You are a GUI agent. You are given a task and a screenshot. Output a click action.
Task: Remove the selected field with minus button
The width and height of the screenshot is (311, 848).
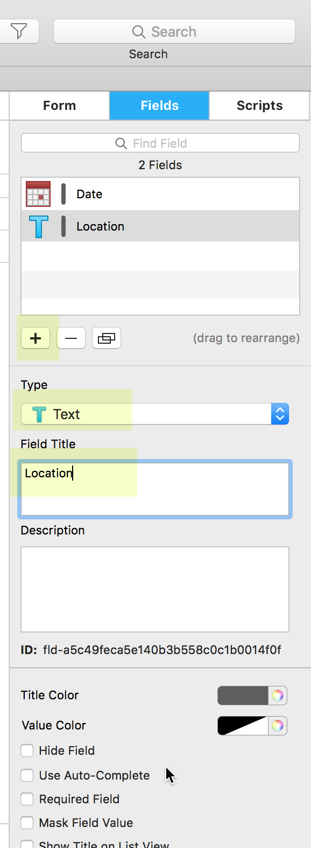(x=71, y=338)
